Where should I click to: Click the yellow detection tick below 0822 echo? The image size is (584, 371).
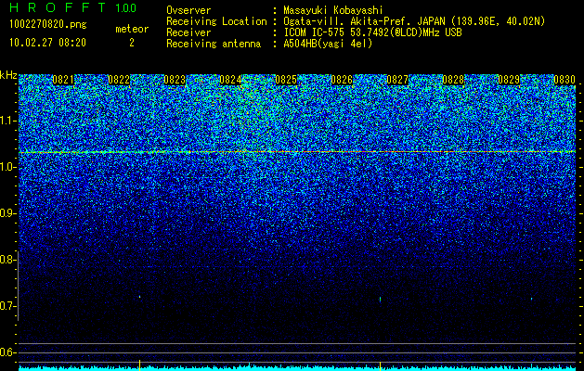(139, 364)
